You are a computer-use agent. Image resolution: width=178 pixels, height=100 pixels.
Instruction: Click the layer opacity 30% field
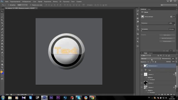(x=173, y=59)
